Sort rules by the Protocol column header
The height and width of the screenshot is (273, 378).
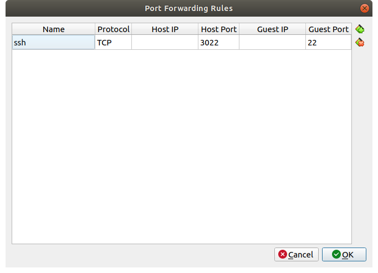pos(113,29)
